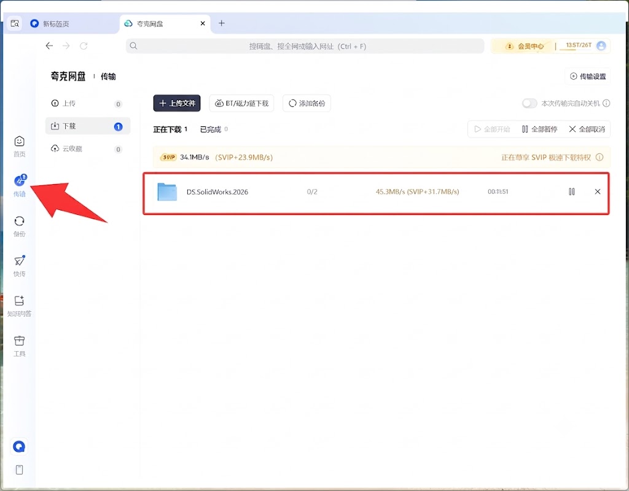Click the search magnifier icon in address bar
Image resolution: width=629 pixels, height=491 pixels.
[x=133, y=46]
